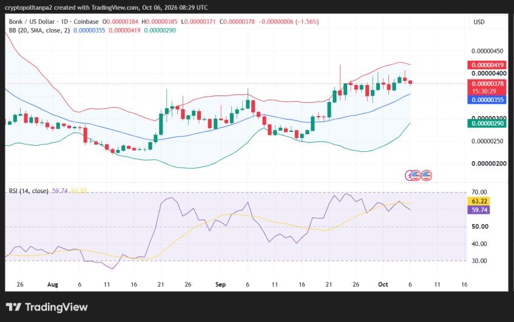Screen dimensions: 514x322
Task: Click the red 0.00000419 price axis tag
Action: 487,65
